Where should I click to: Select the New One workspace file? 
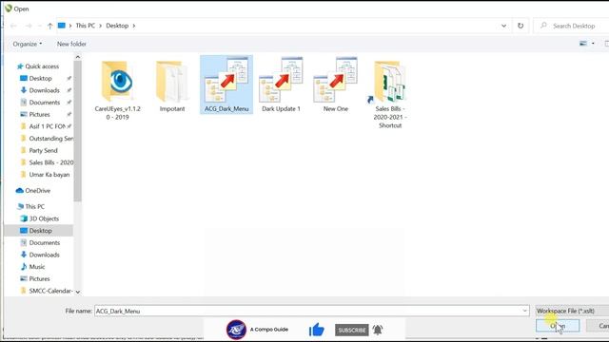click(336, 85)
